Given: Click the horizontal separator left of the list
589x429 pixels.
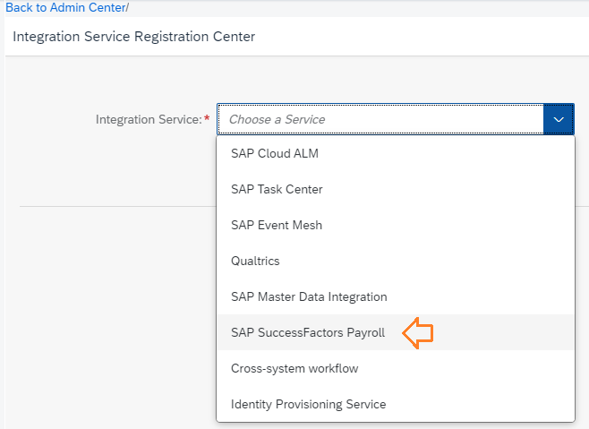Looking at the screenshot, I should click(x=118, y=206).
